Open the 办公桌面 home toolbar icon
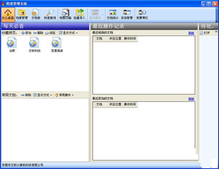The width and height of the screenshot is (219, 169). [8, 14]
